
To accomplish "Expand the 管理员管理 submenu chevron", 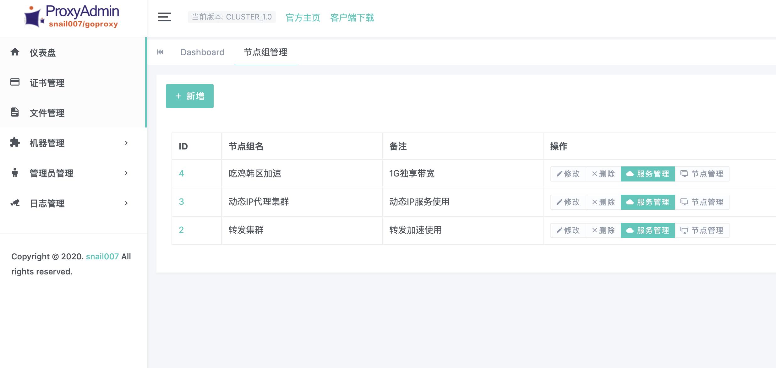I will click(x=126, y=173).
